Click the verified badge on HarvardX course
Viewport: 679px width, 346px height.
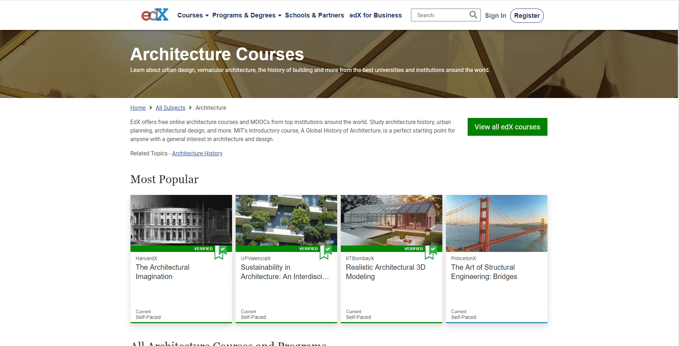[x=221, y=252]
